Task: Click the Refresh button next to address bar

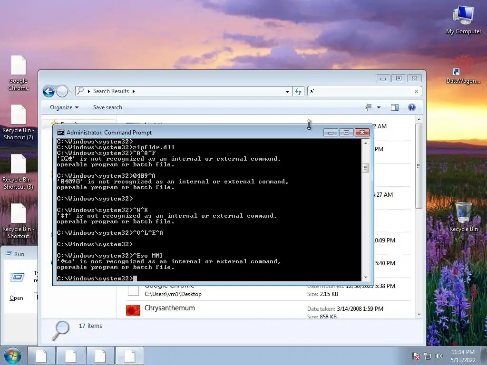Action: pyautogui.click(x=298, y=91)
